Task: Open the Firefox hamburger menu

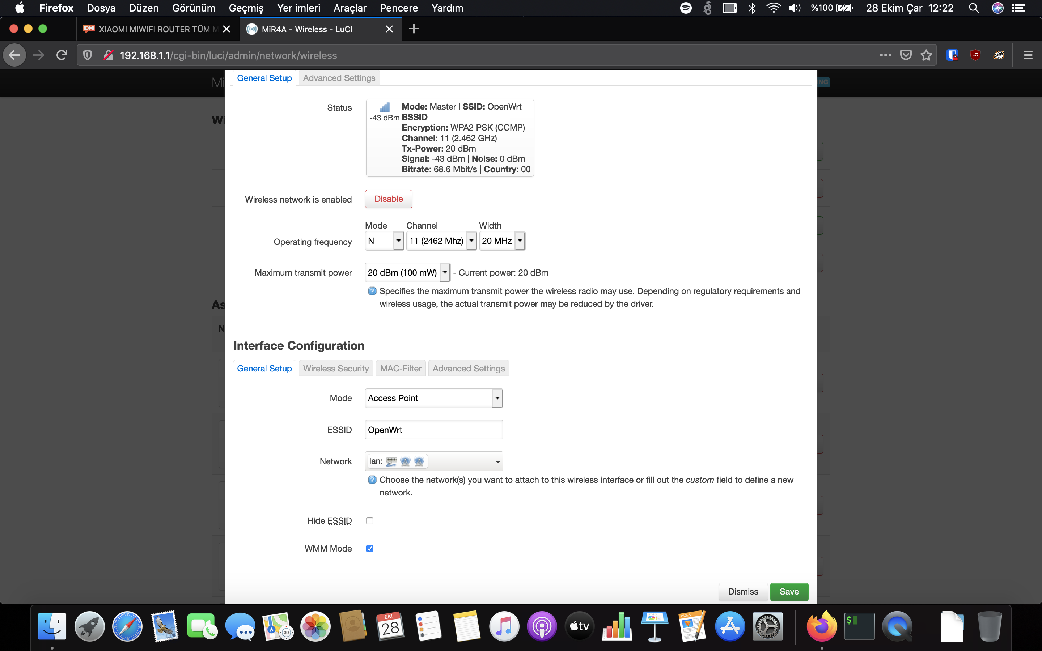Action: pos(1028,55)
